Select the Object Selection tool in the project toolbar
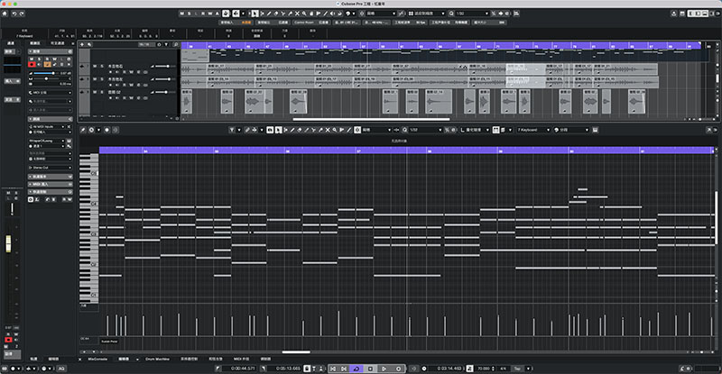722x374 pixels. click(254, 14)
